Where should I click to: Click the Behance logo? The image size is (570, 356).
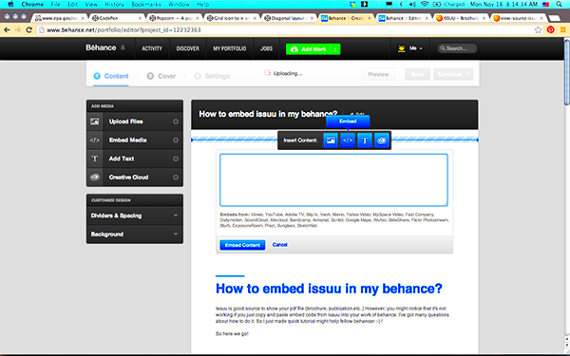(x=101, y=47)
